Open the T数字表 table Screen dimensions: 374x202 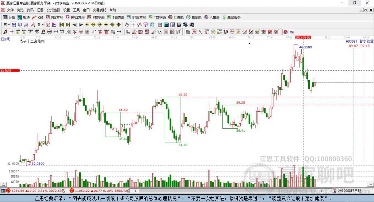(x=157, y=18)
